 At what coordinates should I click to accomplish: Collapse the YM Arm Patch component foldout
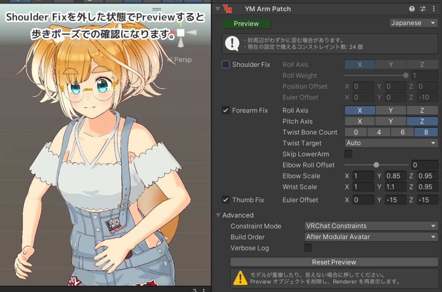[218, 9]
